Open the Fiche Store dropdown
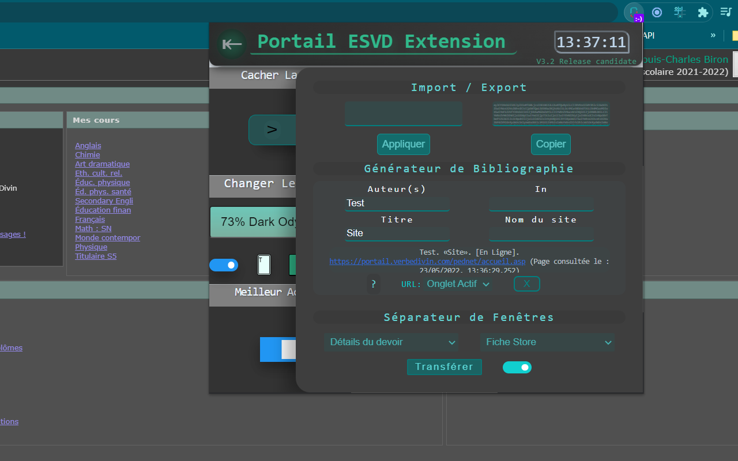 pos(547,342)
